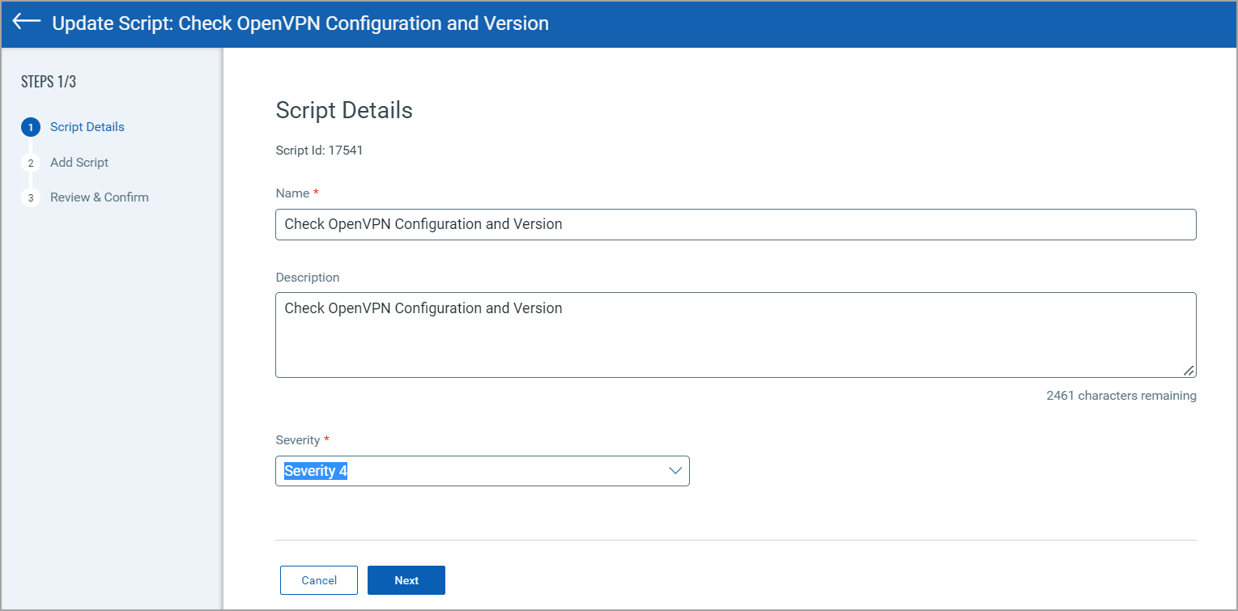Click the back arrow in the header
1238x611 pixels.
coord(27,22)
